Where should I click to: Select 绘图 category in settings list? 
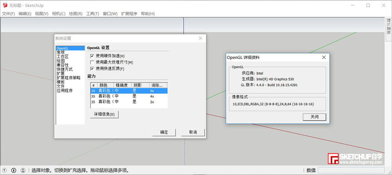[71, 61]
